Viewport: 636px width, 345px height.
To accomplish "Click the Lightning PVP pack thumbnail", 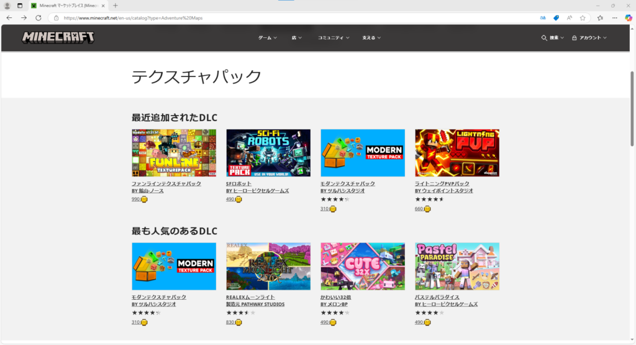I will 457,153.
